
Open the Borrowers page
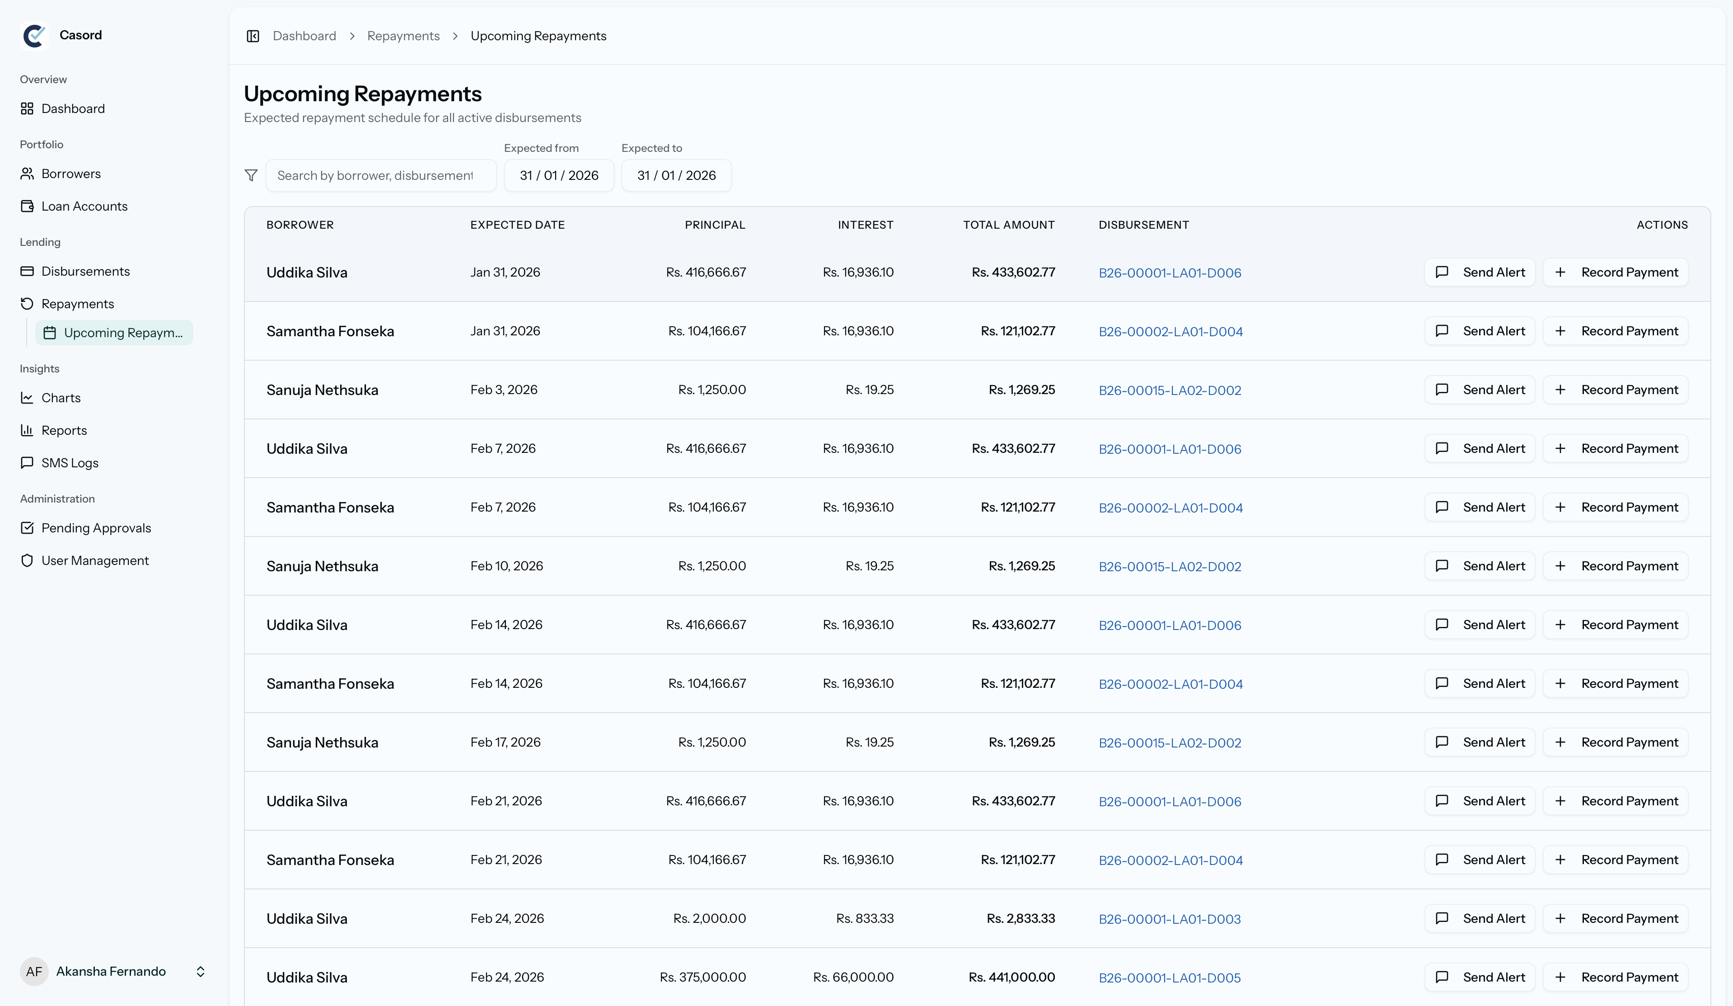(x=71, y=174)
